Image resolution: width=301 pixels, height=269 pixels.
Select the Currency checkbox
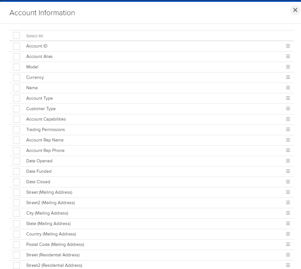(16, 77)
